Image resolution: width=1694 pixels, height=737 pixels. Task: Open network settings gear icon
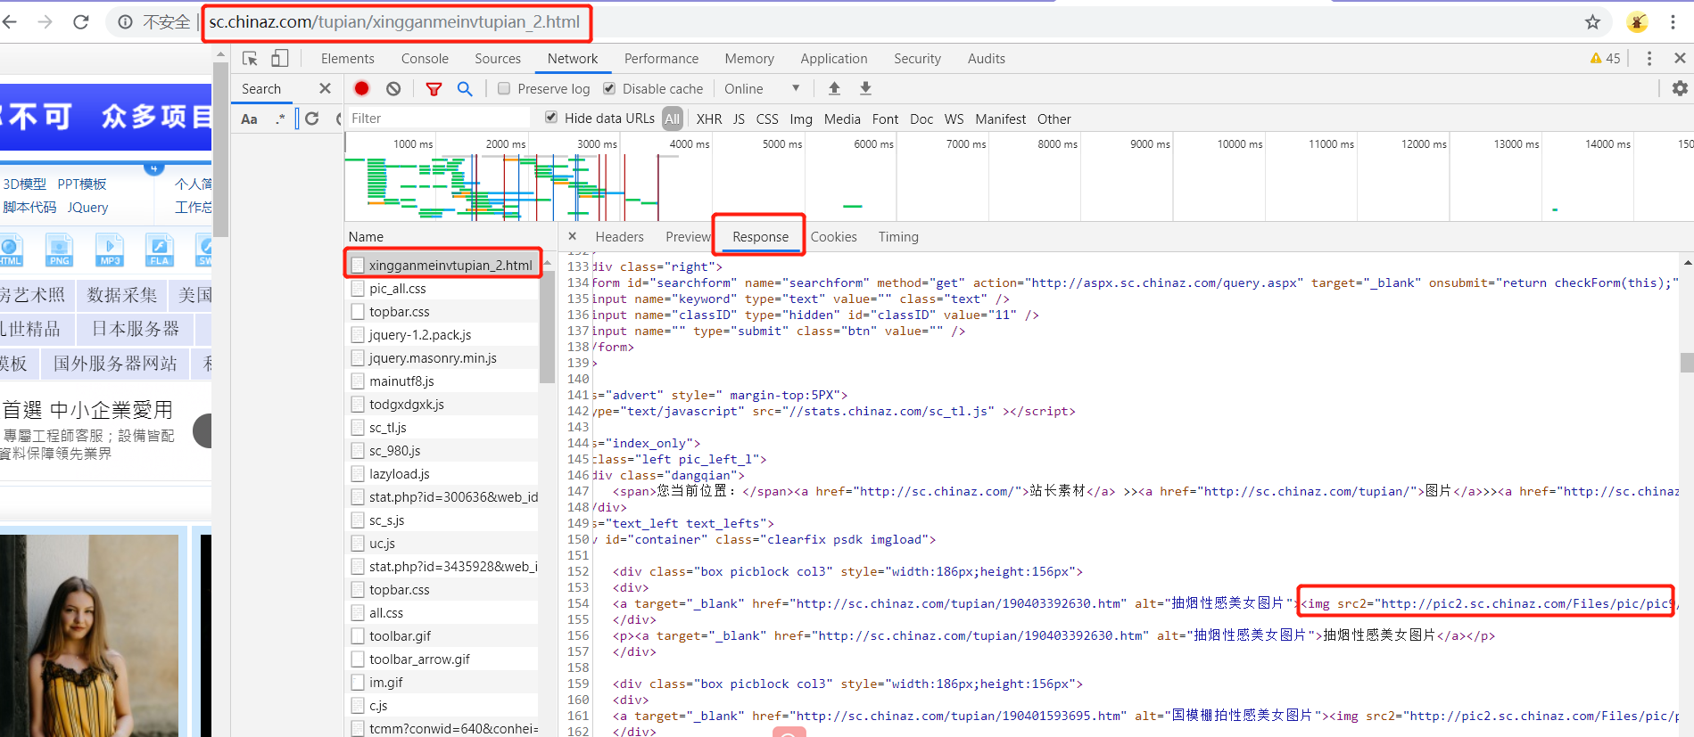click(x=1680, y=88)
